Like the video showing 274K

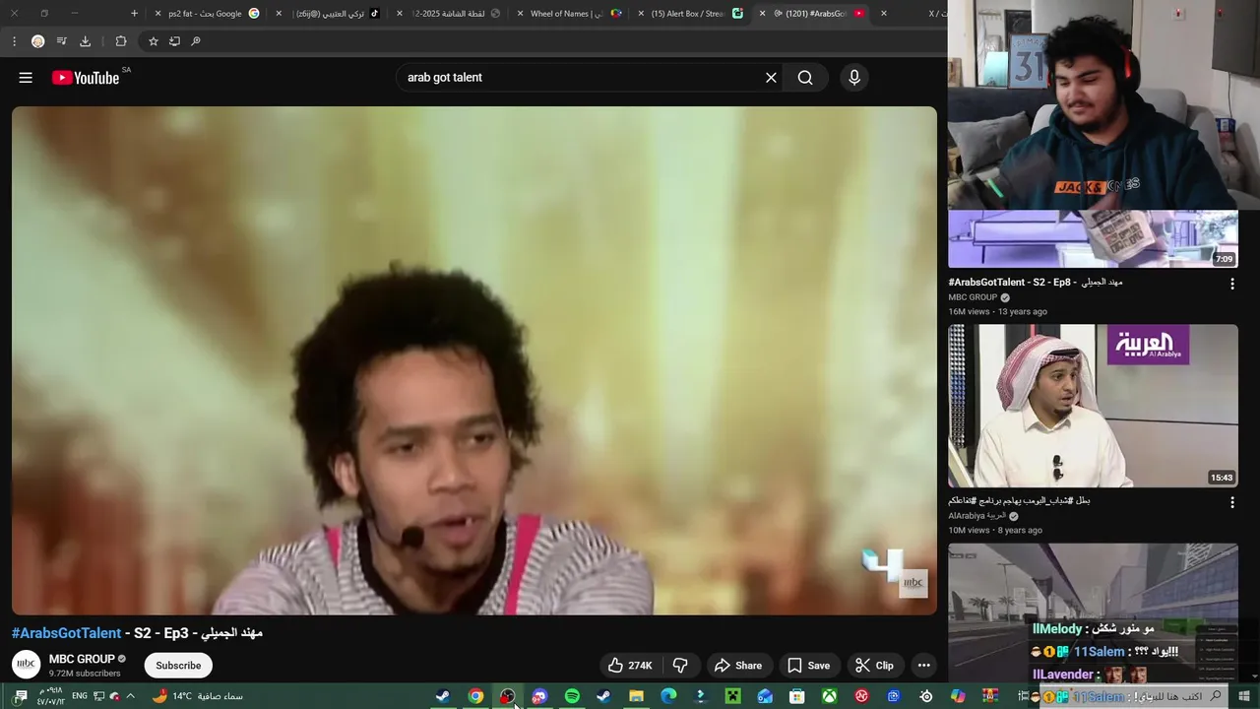pyautogui.click(x=630, y=666)
